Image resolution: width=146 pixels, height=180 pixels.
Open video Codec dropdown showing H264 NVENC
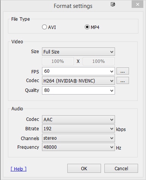pyautogui.click(x=78, y=81)
